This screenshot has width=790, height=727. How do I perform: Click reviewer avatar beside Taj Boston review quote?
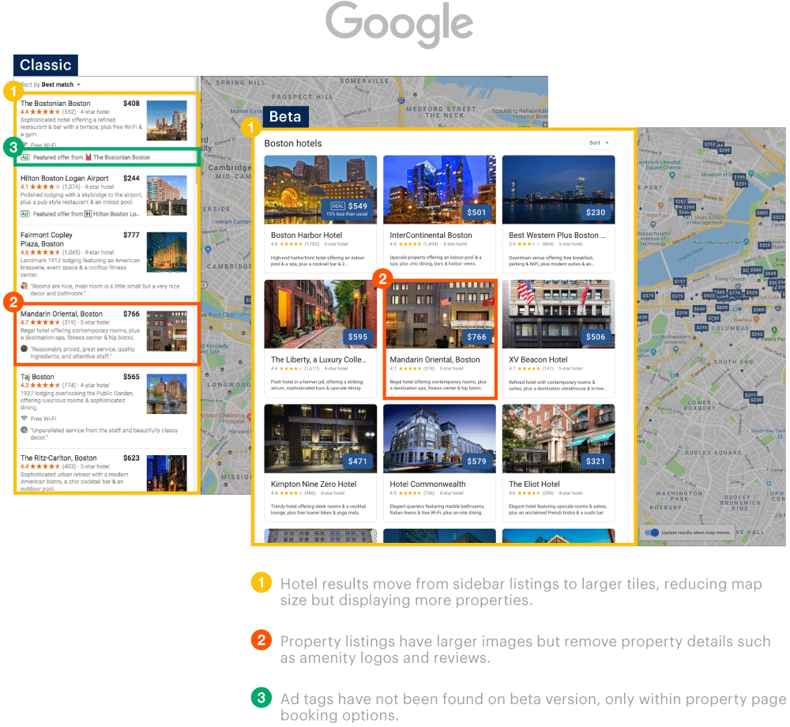coord(24,430)
